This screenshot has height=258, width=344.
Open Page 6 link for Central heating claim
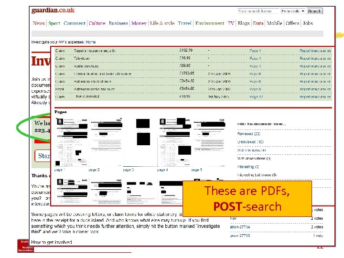tap(255, 74)
